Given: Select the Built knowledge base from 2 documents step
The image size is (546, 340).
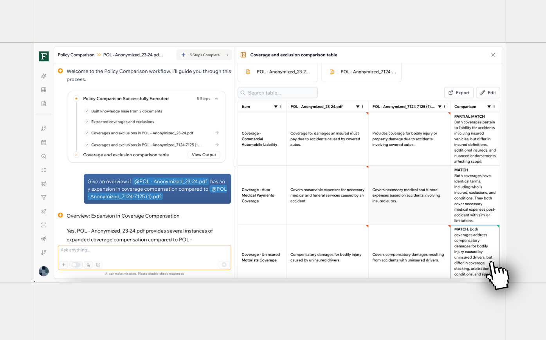Looking at the screenshot, I should (126, 111).
